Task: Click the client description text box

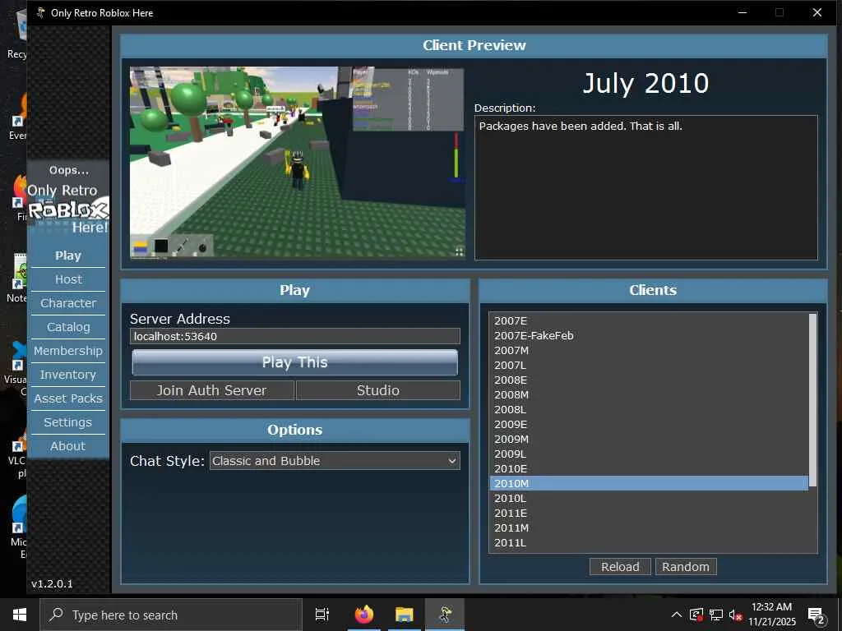Action: pyautogui.click(x=646, y=187)
